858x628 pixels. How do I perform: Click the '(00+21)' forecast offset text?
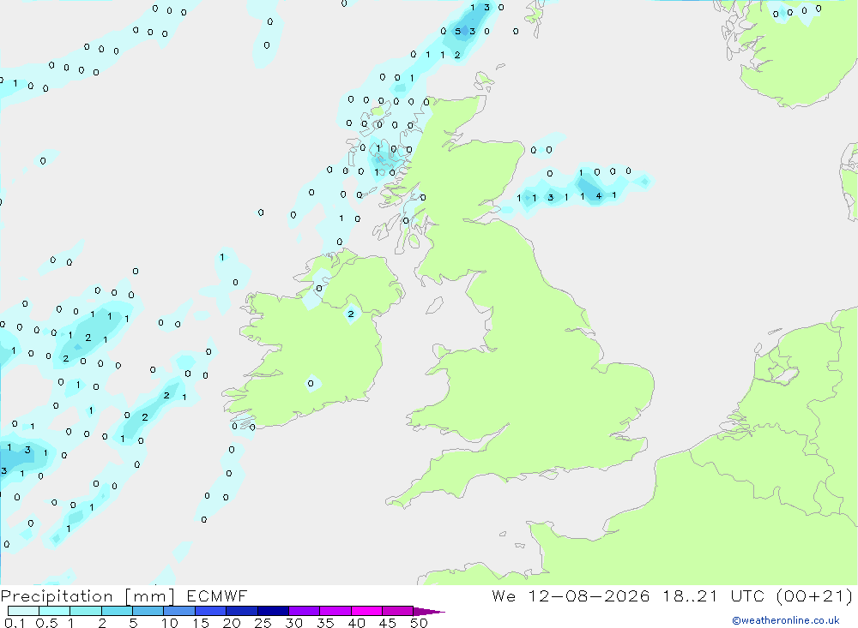[x=815, y=595]
